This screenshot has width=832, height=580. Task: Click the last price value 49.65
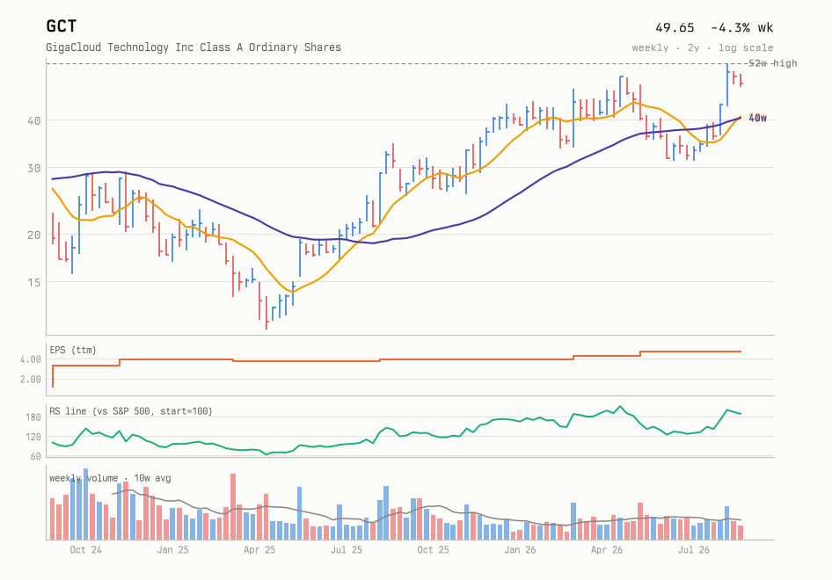675,27
